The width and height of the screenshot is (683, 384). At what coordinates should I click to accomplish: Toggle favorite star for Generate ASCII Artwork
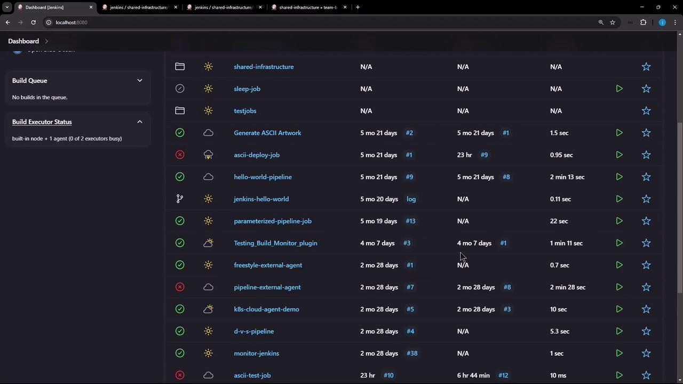[x=646, y=133]
